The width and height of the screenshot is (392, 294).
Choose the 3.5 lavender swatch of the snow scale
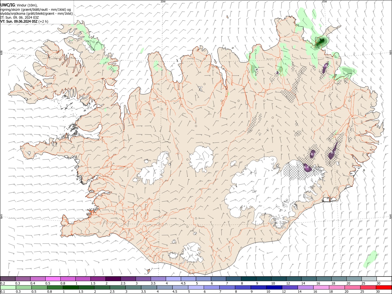pyautogui.click(x=158, y=279)
